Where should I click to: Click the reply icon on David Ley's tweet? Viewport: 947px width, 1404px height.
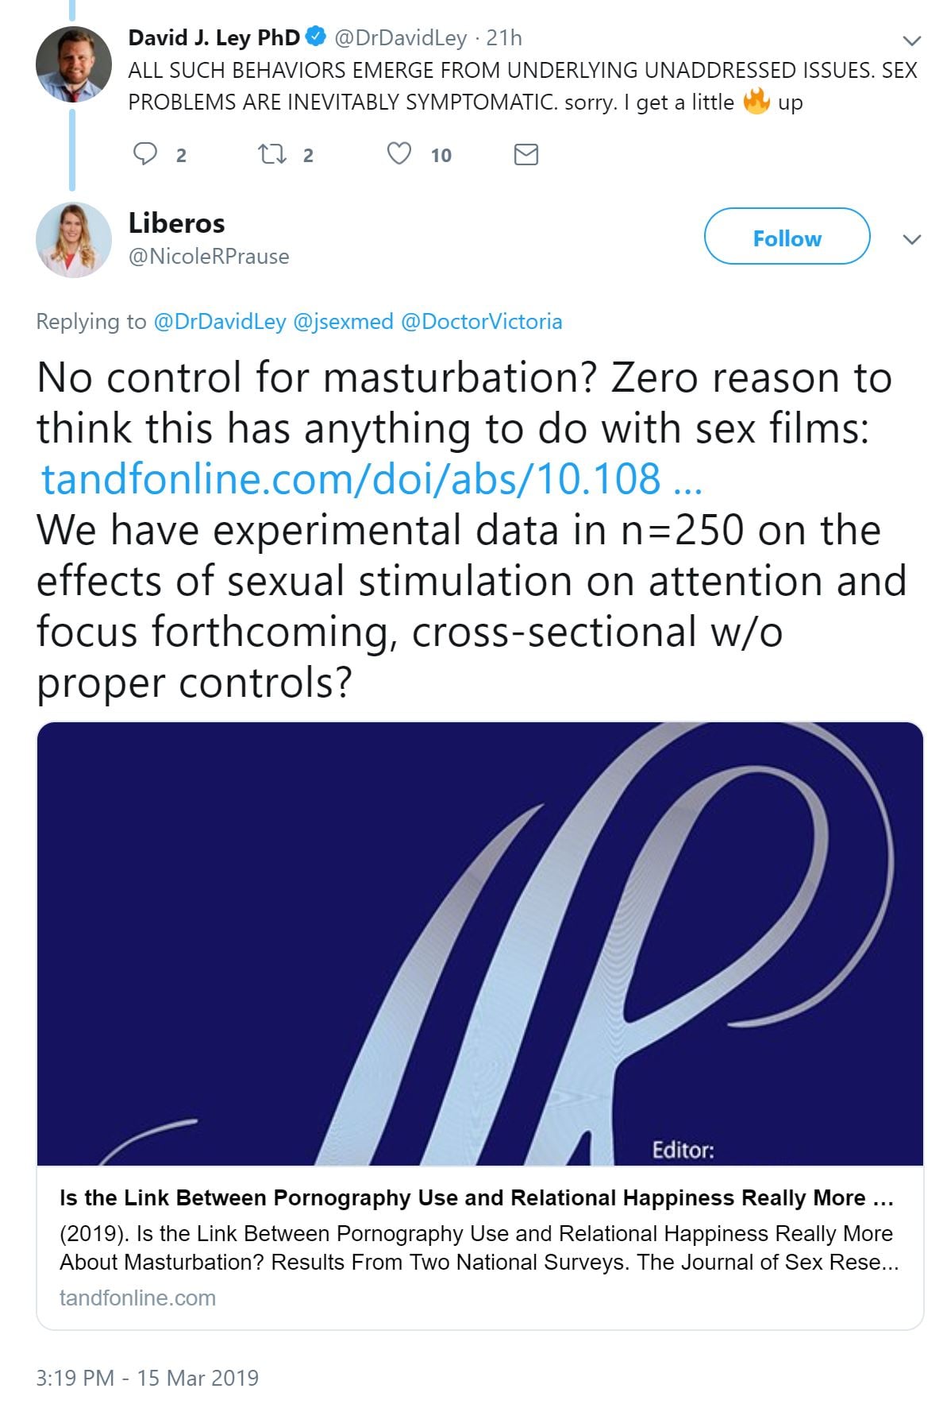coord(145,153)
